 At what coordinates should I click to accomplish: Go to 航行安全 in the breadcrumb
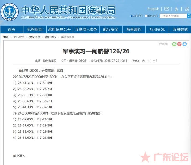coord(19,37)
